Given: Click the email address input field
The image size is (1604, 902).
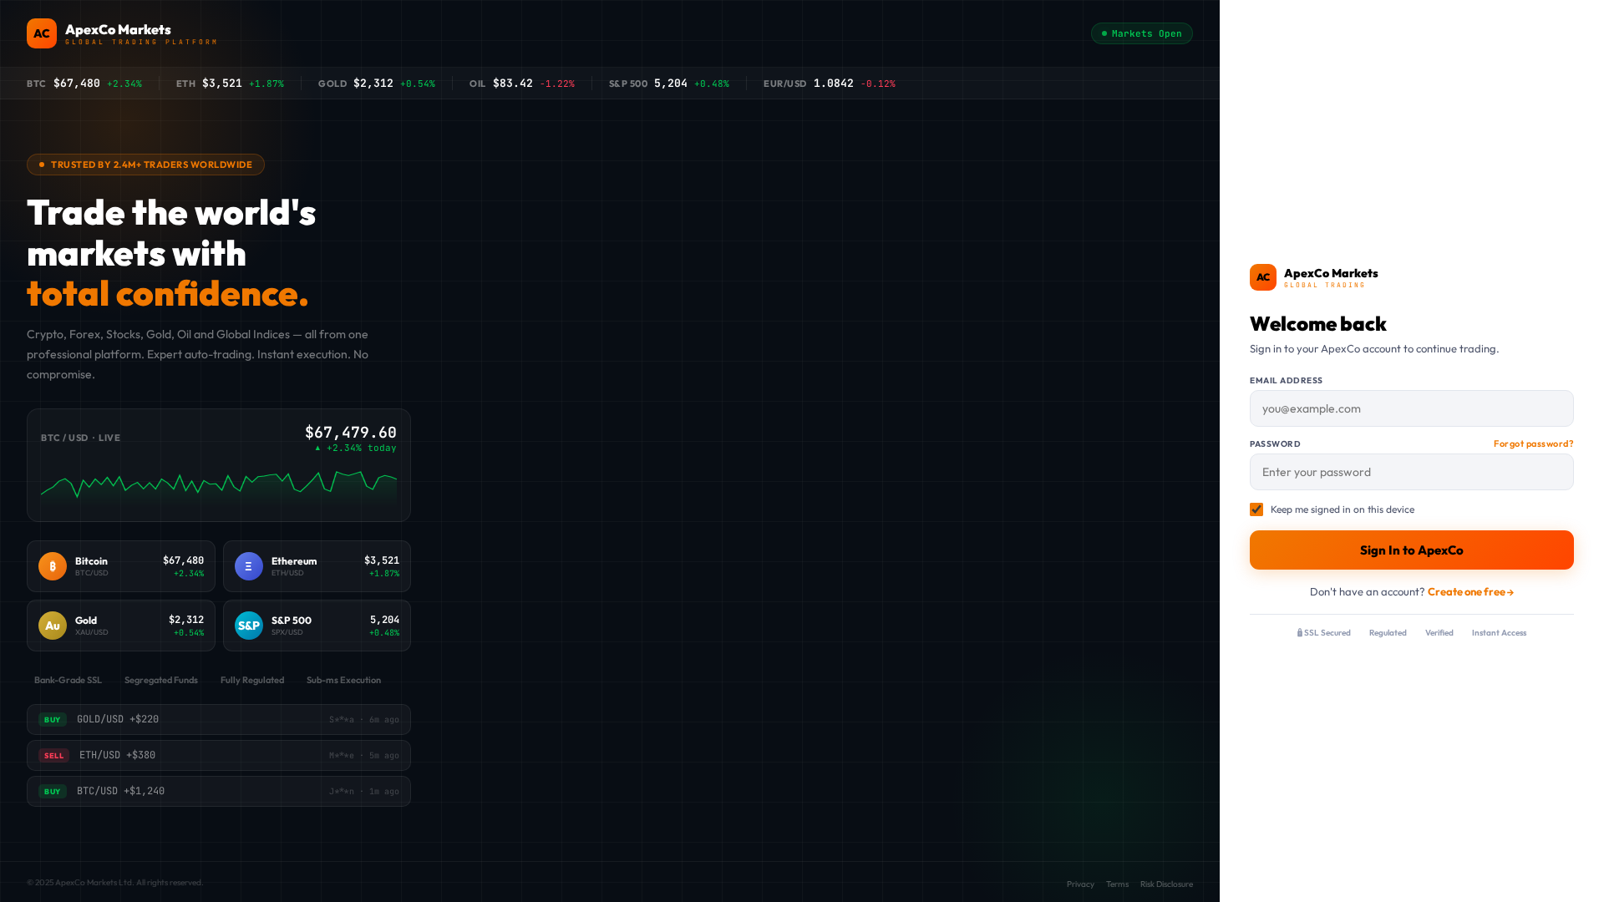Looking at the screenshot, I should pos(1411,408).
